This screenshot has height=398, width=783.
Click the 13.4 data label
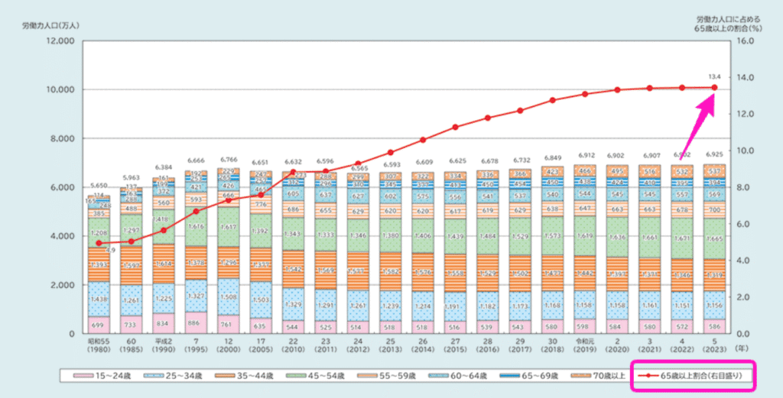tap(714, 76)
